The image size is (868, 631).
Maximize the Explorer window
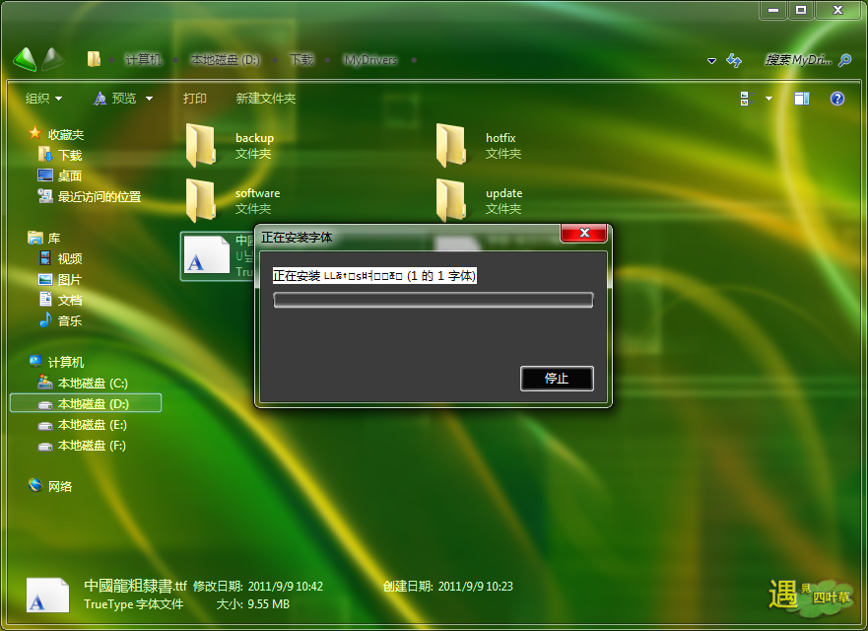pos(801,10)
